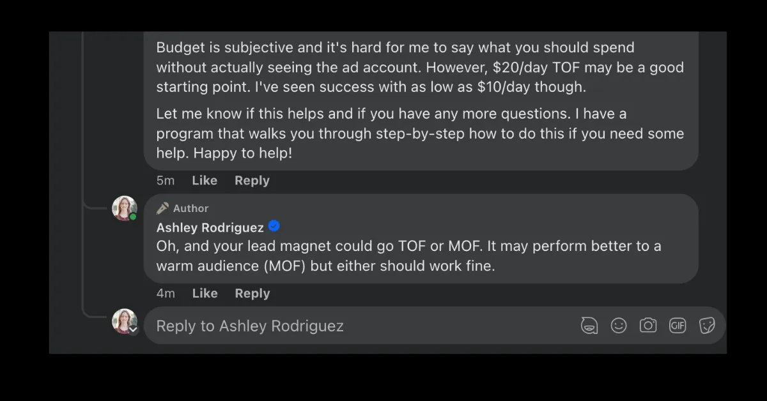Click the blue verified badge beside Ashley Rodriguez
This screenshot has height=401, width=767.
(274, 227)
